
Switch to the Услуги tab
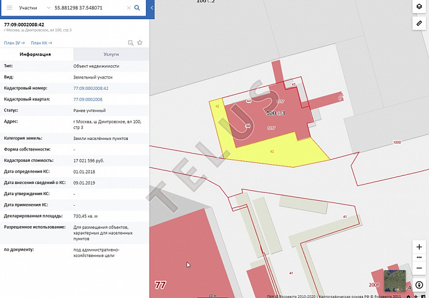coord(111,54)
